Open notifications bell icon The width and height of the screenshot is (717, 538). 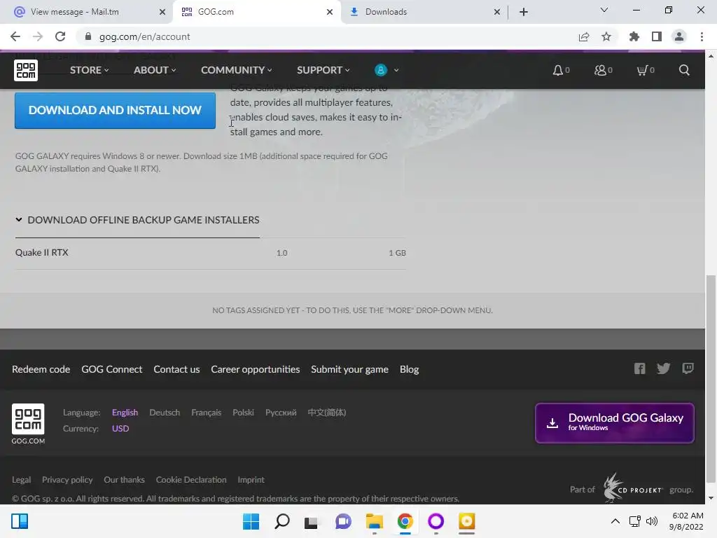(558, 70)
